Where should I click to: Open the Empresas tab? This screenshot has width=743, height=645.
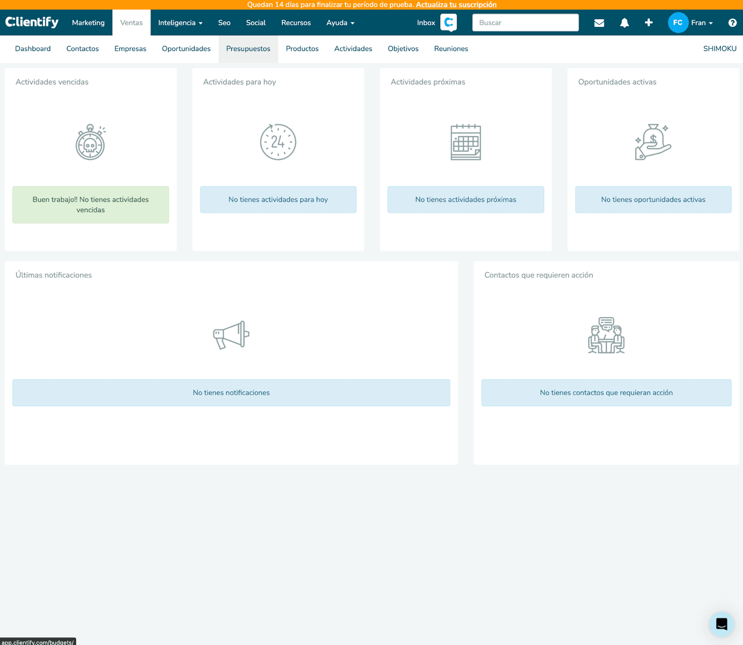tap(130, 49)
